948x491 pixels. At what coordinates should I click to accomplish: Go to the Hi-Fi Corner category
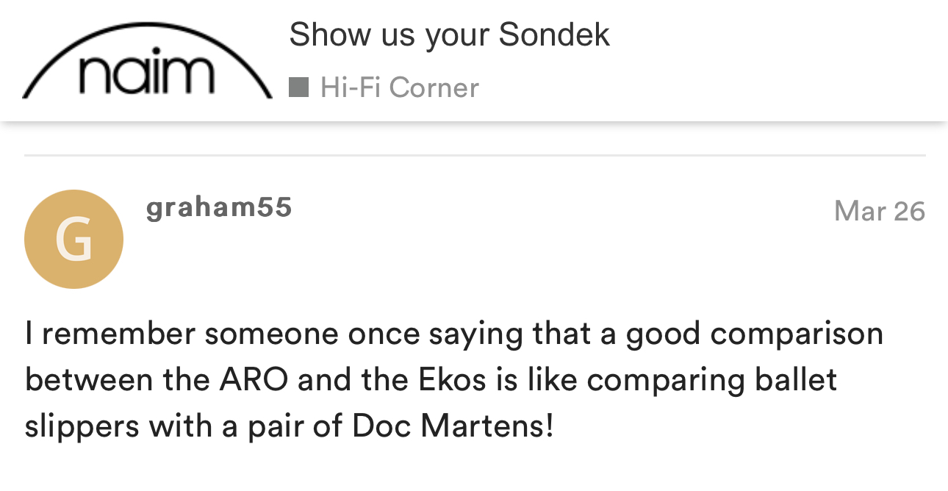tap(399, 87)
